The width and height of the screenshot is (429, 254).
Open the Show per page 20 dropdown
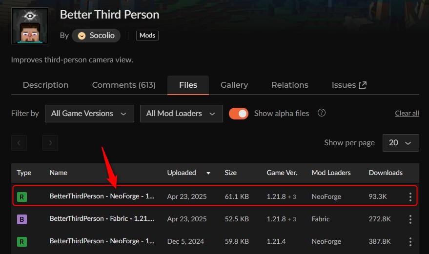click(401, 143)
